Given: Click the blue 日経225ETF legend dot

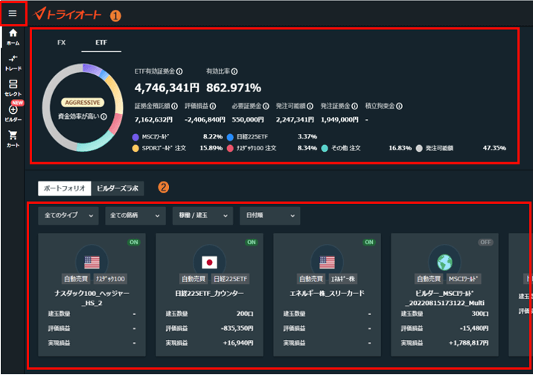Looking at the screenshot, I should pyautogui.click(x=230, y=137).
